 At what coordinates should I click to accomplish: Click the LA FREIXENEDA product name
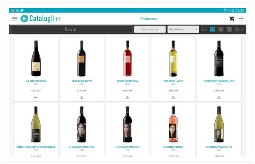tap(36, 81)
